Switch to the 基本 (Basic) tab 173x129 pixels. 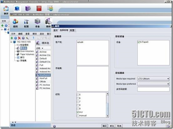point(55,30)
